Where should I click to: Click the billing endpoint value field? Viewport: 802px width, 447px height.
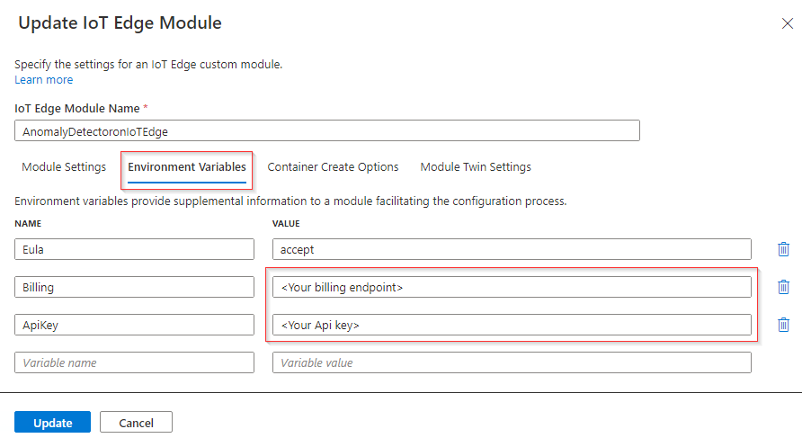click(x=512, y=287)
